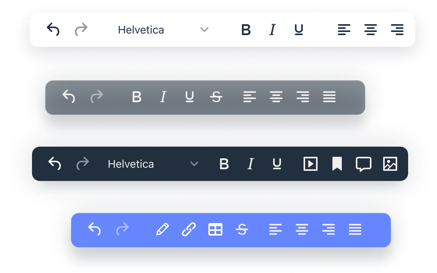This screenshot has height=273, width=437.
Task: Click undo in the blue toolbar
Action: point(94,230)
